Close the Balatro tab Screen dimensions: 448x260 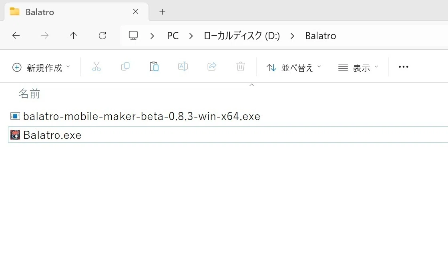point(136,12)
